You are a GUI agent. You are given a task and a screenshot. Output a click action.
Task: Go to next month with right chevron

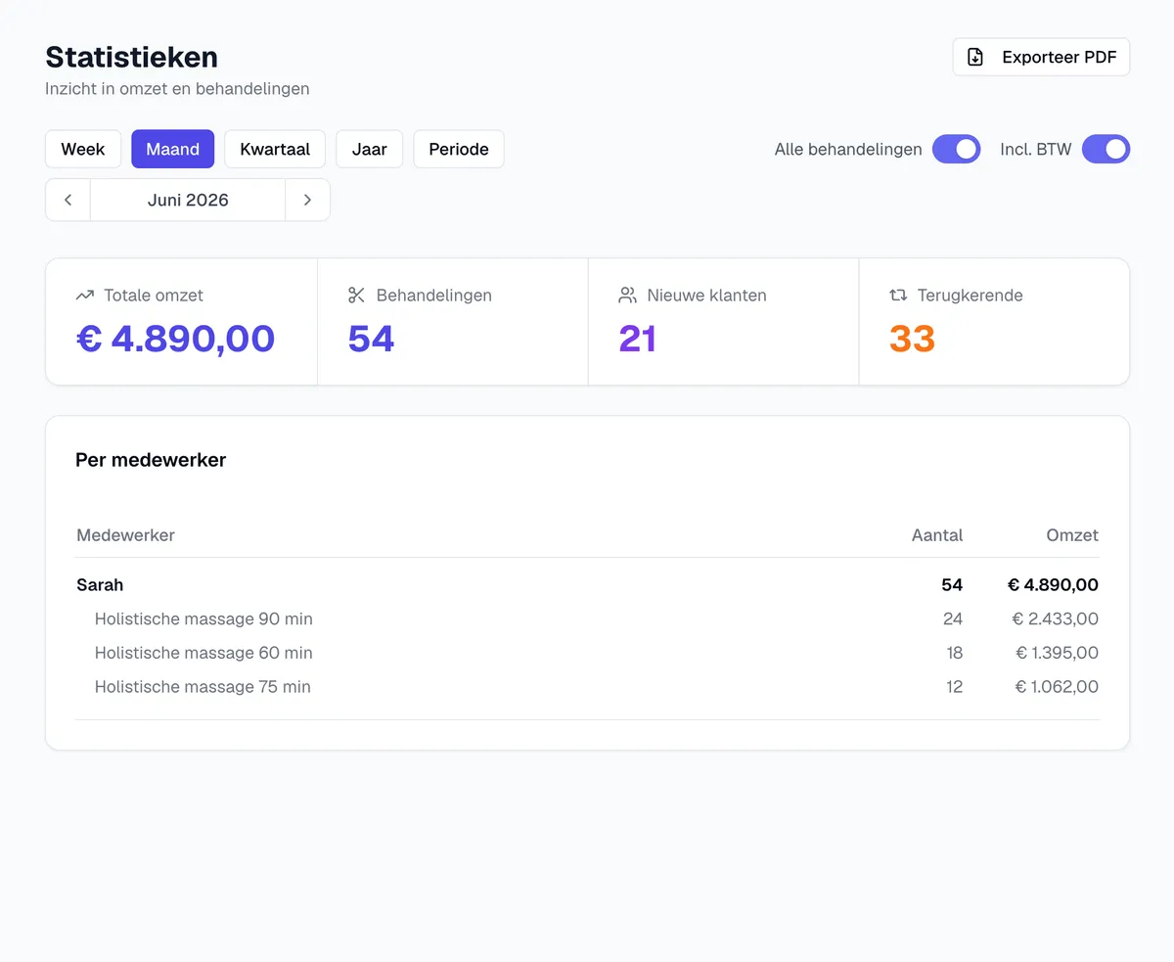pyautogui.click(x=307, y=200)
